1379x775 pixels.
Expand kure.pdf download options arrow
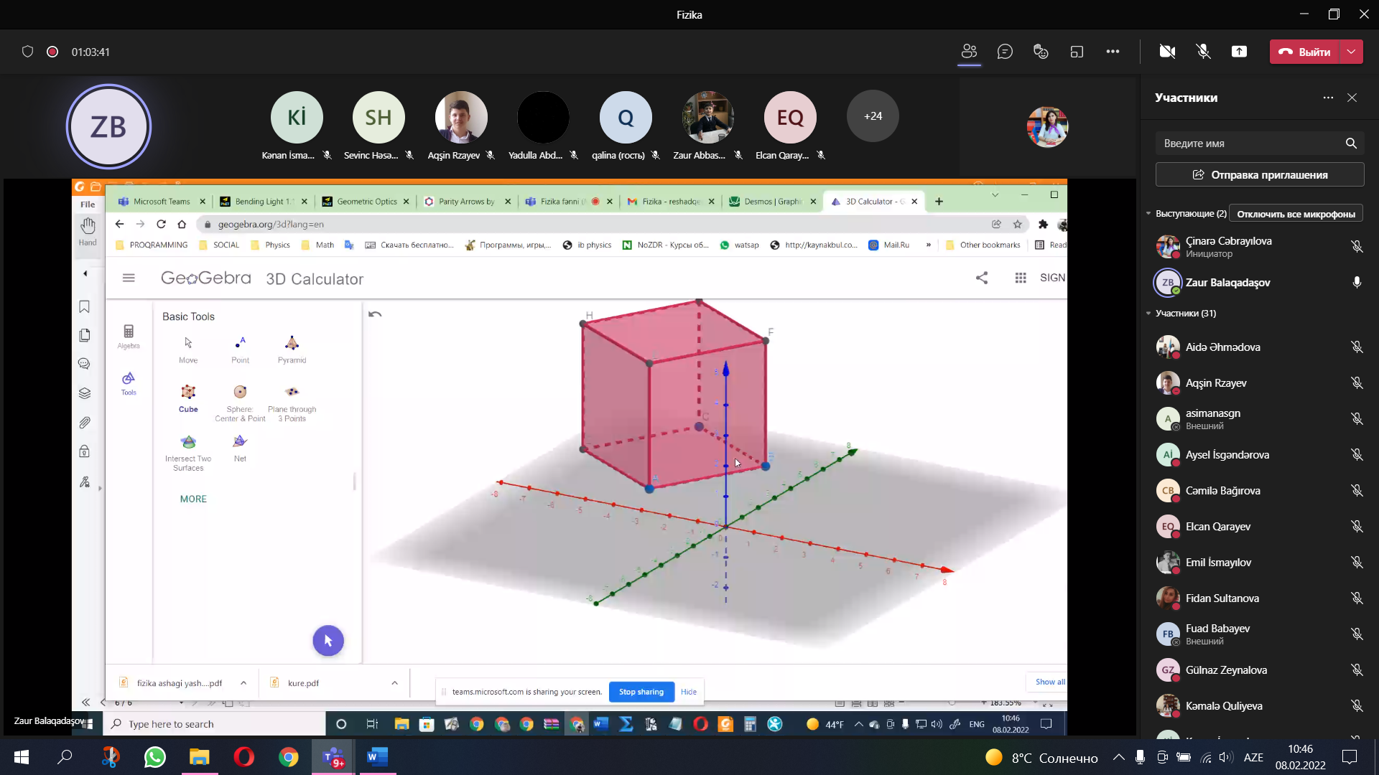click(394, 683)
